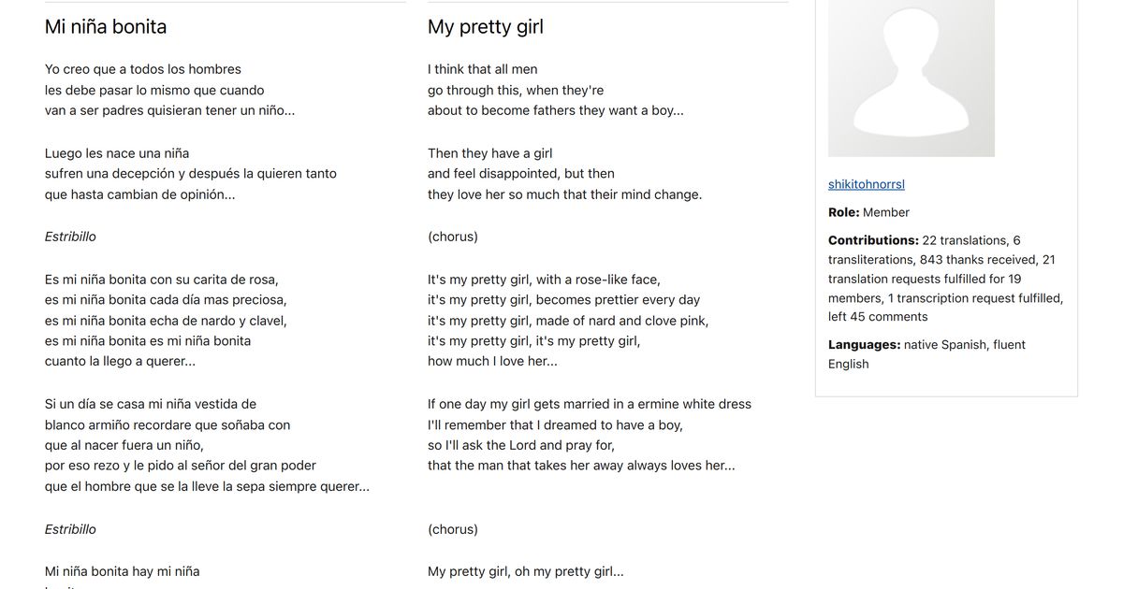Select the line 'so I'll ask the Lord and pray for,'
This screenshot has width=1123, height=589.
[x=521, y=445]
